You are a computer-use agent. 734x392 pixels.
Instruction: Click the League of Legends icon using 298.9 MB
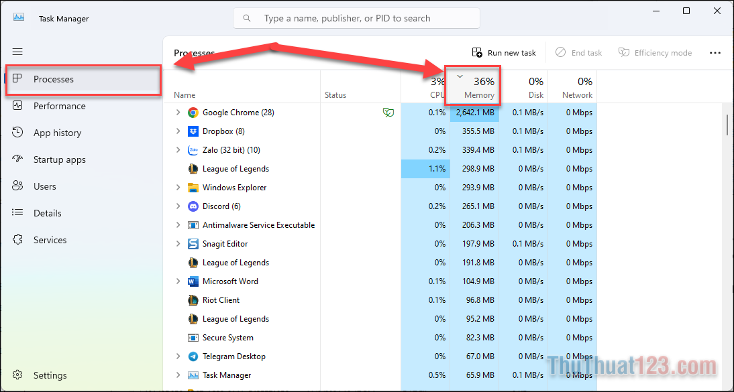click(x=193, y=169)
